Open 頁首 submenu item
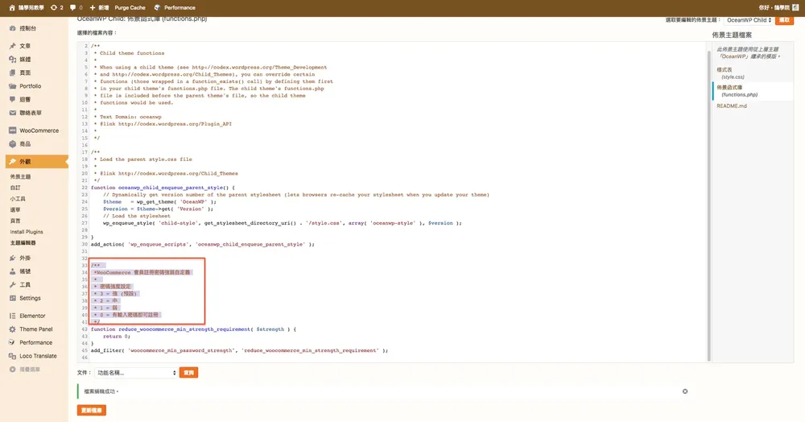The image size is (805, 422). coord(15,221)
